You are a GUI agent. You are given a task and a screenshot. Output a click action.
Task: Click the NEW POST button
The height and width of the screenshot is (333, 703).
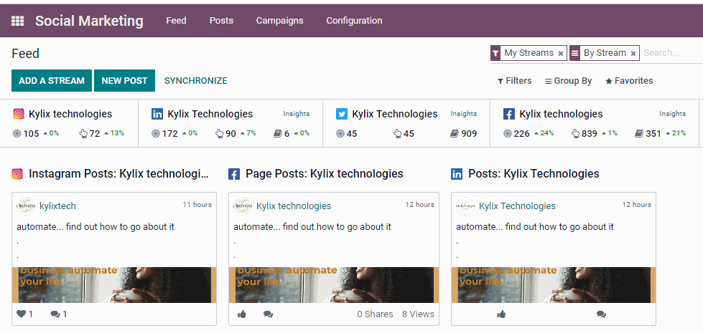125,80
